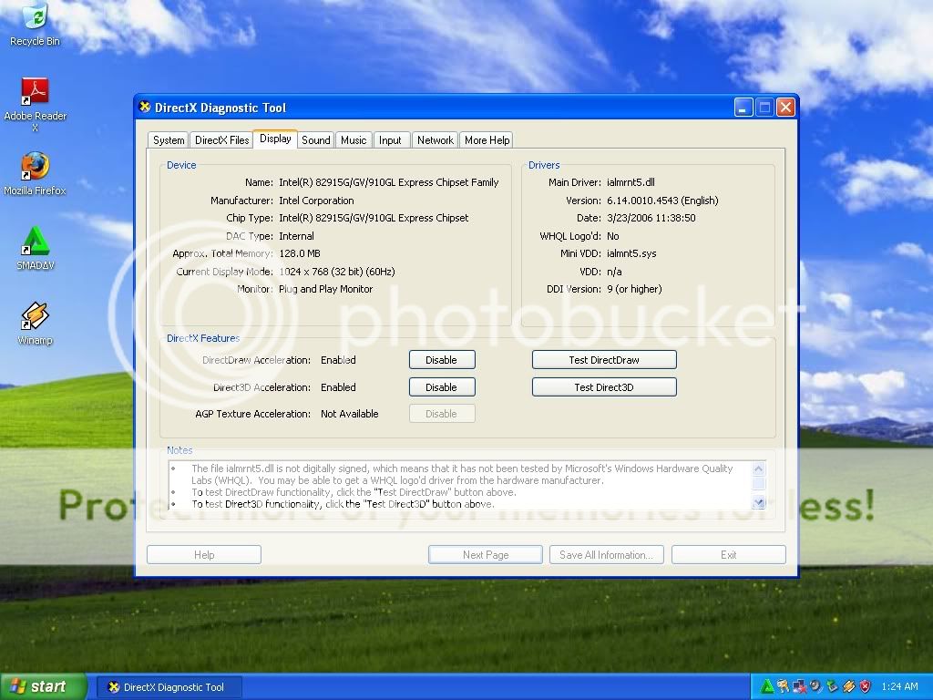This screenshot has height=700, width=933.
Task: Click the tray icon right of SMADAV
Action: tap(783, 686)
